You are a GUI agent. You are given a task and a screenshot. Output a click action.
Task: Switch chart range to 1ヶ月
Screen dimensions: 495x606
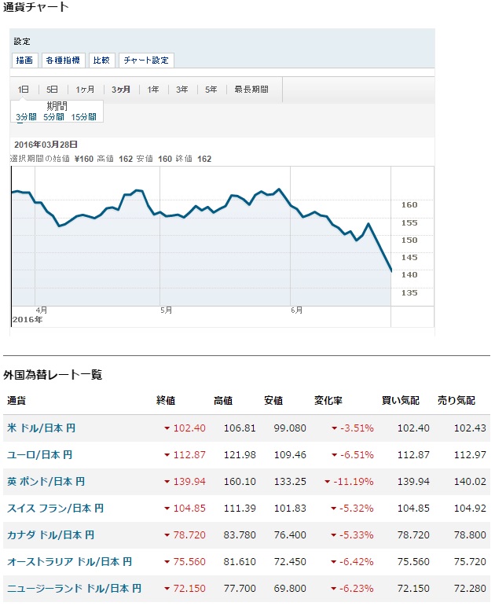click(x=84, y=90)
